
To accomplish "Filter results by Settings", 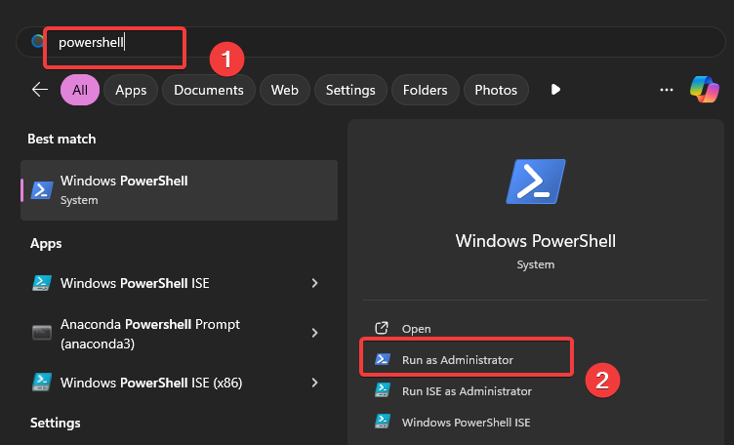I will click(x=350, y=90).
